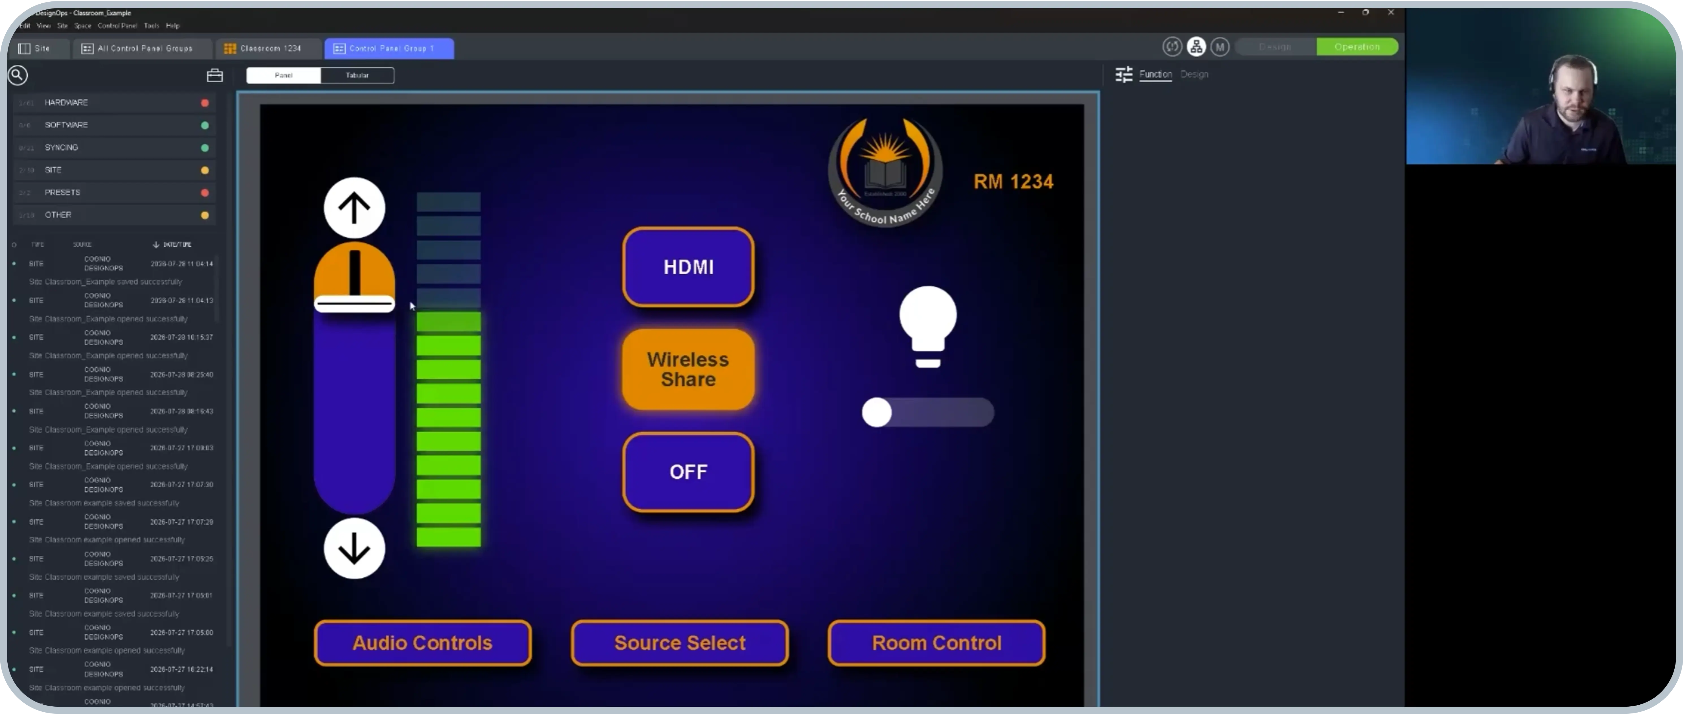Open the Audio Controls page
This screenshot has width=1684, height=714.
[x=422, y=643]
